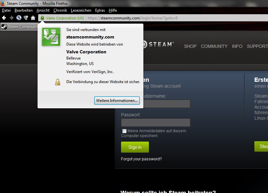Screen dimensions: 268x193
Task: Open the Chronik menu
Action: pyautogui.click(x=60, y=10)
